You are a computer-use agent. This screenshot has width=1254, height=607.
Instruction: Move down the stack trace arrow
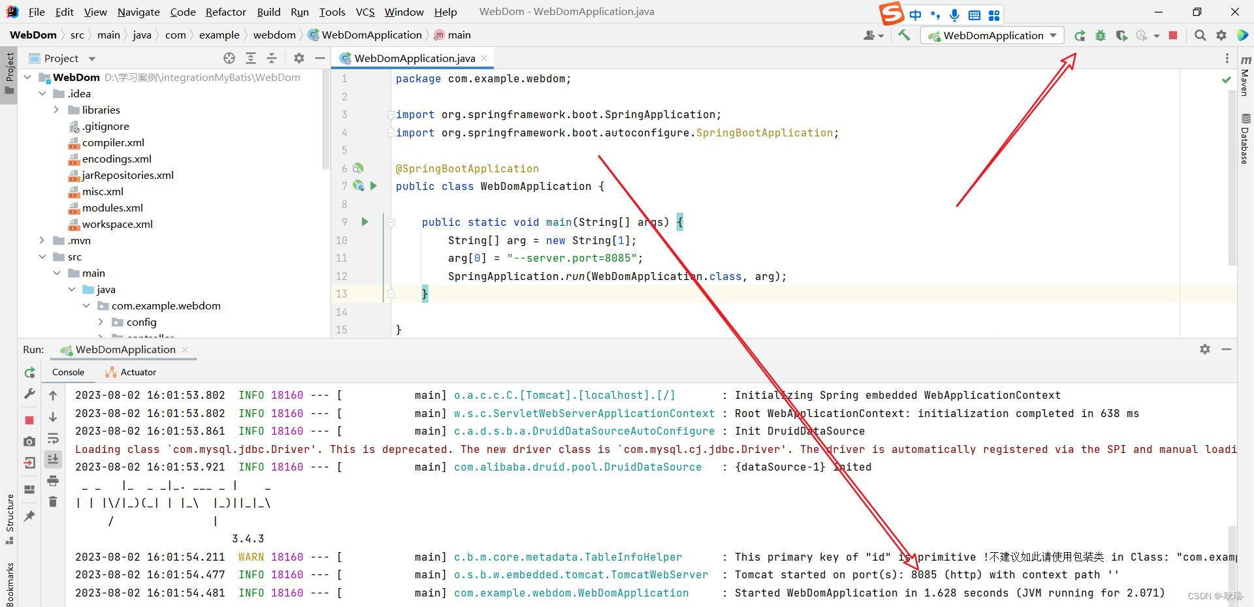tap(53, 416)
